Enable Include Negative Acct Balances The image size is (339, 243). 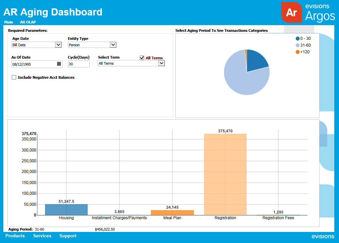[14, 77]
